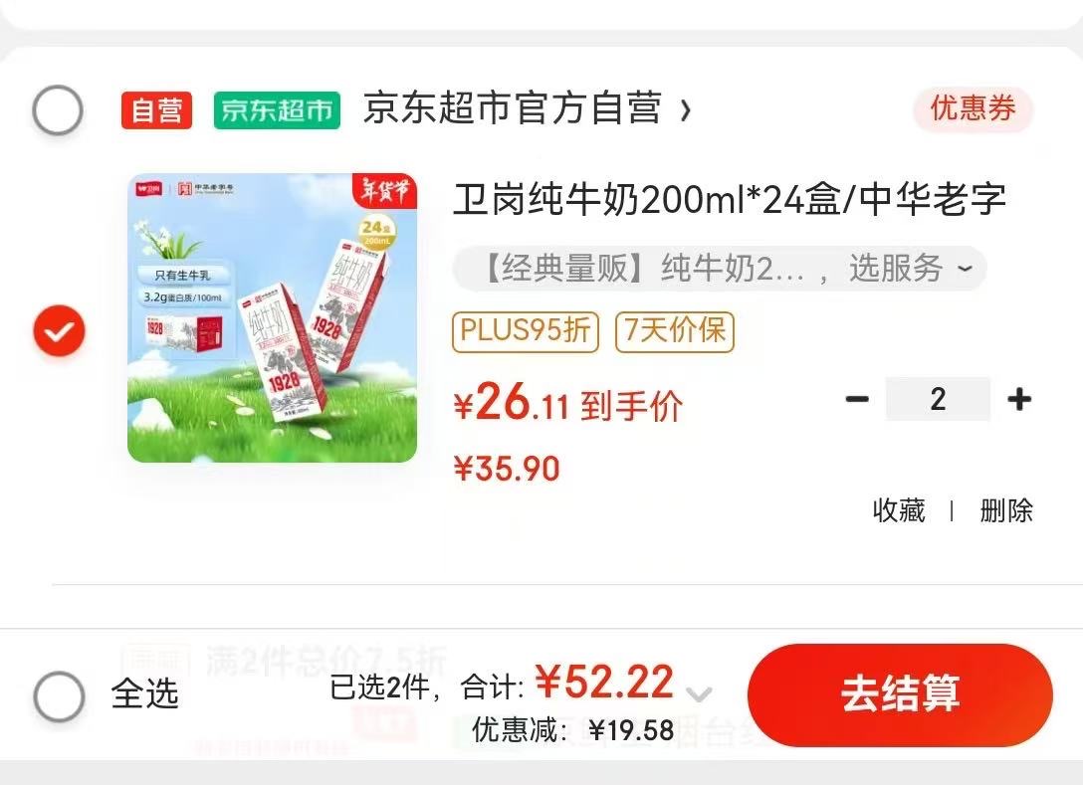Tap the PLUS95折 discount tag
The image size is (1083, 785).
525,331
